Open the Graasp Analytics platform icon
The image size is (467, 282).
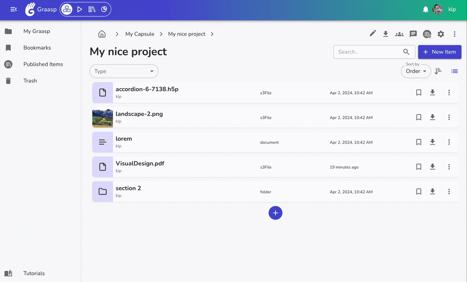pyautogui.click(x=104, y=9)
